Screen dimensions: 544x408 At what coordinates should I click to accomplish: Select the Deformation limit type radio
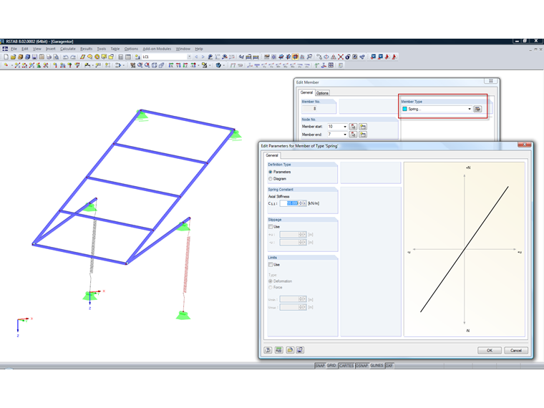(271, 281)
